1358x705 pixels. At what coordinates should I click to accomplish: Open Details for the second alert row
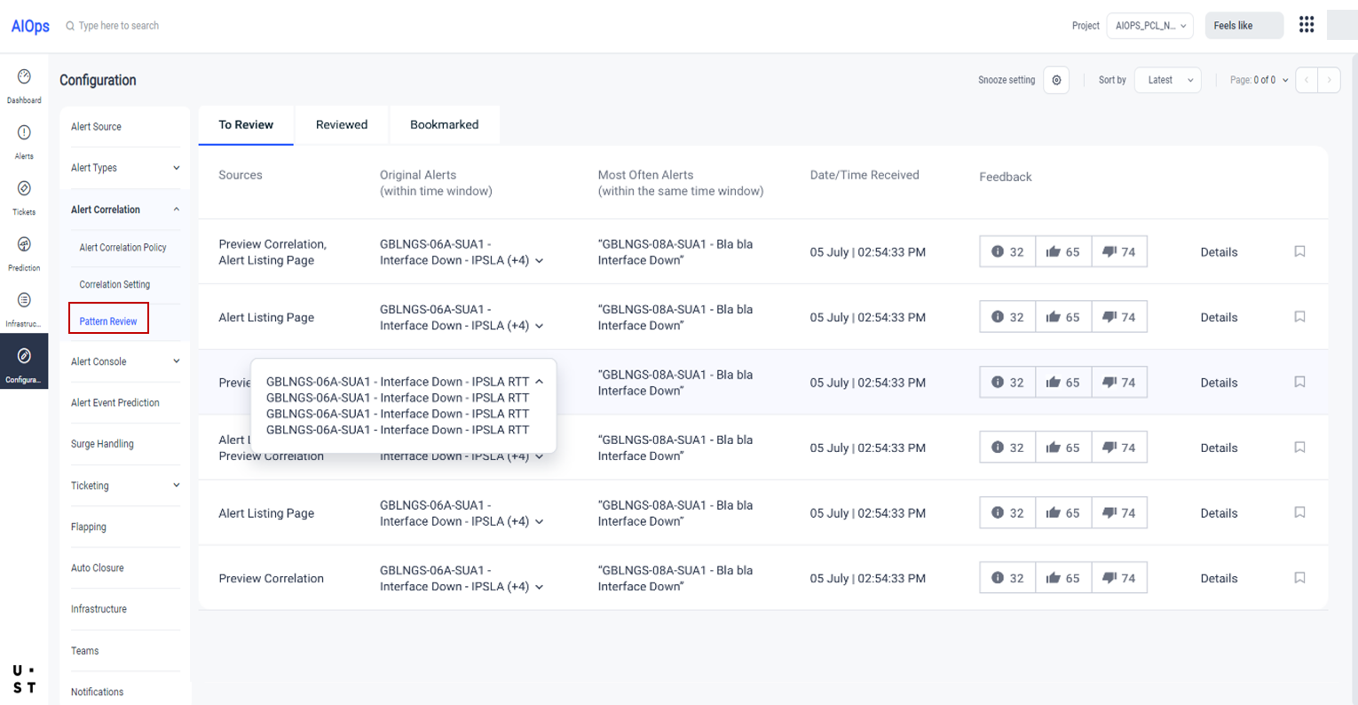(x=1219, y=317)
